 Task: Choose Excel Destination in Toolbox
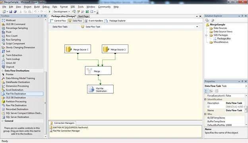point(15,90)
